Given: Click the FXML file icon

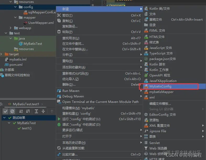Looking at the screenshot, I should tap(146, 31).
